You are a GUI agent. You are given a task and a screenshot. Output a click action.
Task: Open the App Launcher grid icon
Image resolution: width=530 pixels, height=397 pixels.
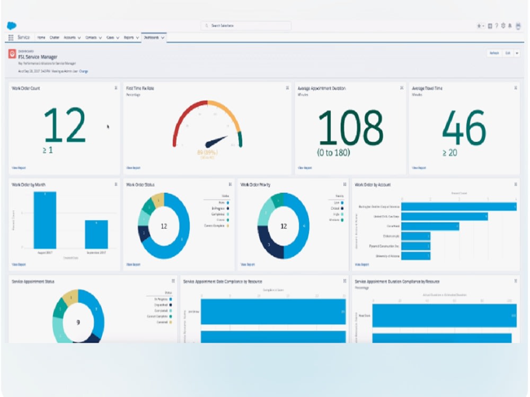[x=11, y=38]
